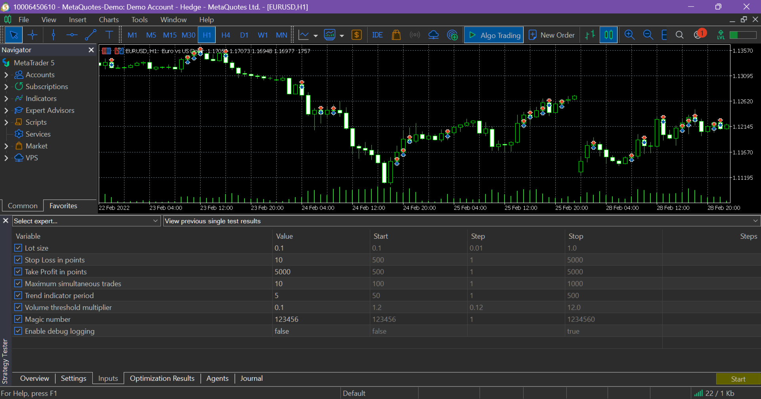Select the cursor arrow tool

(x=14, y=35)
